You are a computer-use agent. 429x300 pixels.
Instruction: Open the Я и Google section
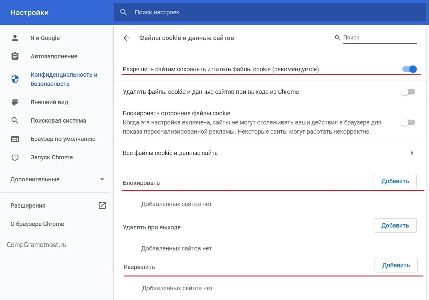(45, 38)
